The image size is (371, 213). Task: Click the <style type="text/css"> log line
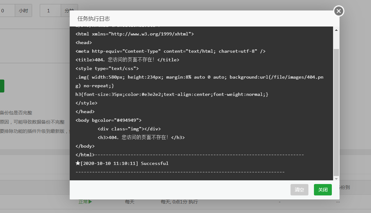point(107,68)
